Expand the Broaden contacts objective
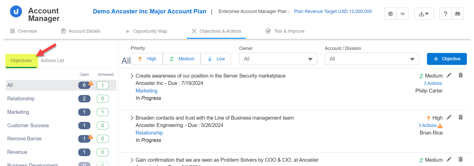The image size is (474, 166). click(x=132, y=118)
